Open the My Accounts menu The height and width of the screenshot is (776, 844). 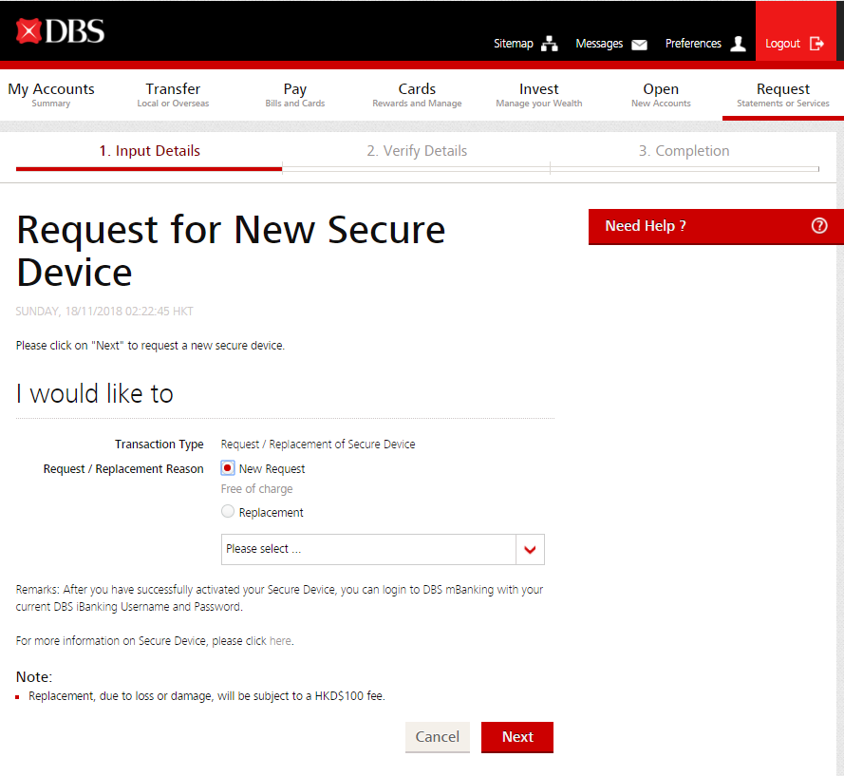point(51,95)
